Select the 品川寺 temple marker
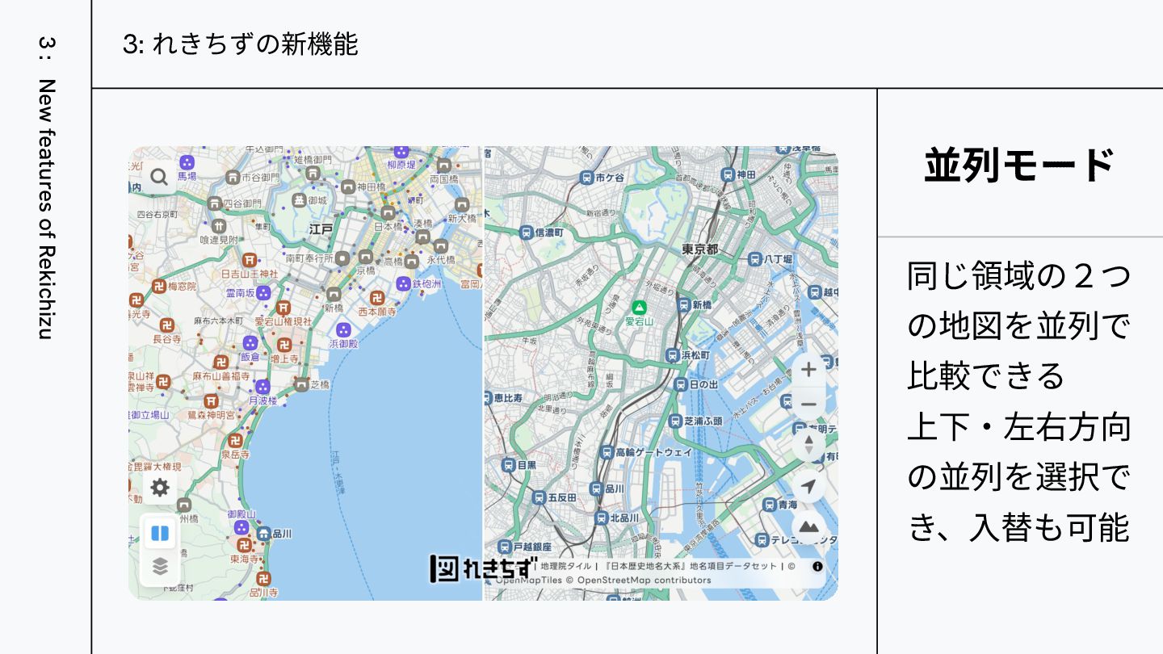Image resolution: width=1163 pixels, height=654 pixels. point(263,579)
